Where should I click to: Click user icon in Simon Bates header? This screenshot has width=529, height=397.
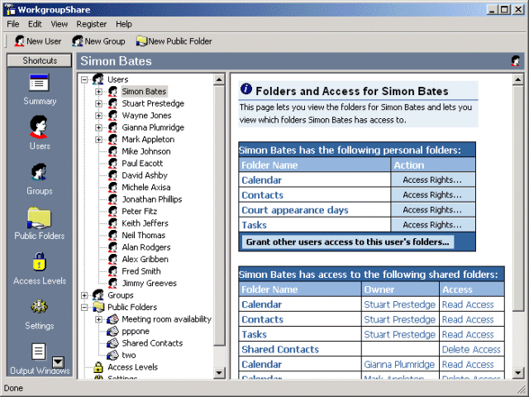515,61
